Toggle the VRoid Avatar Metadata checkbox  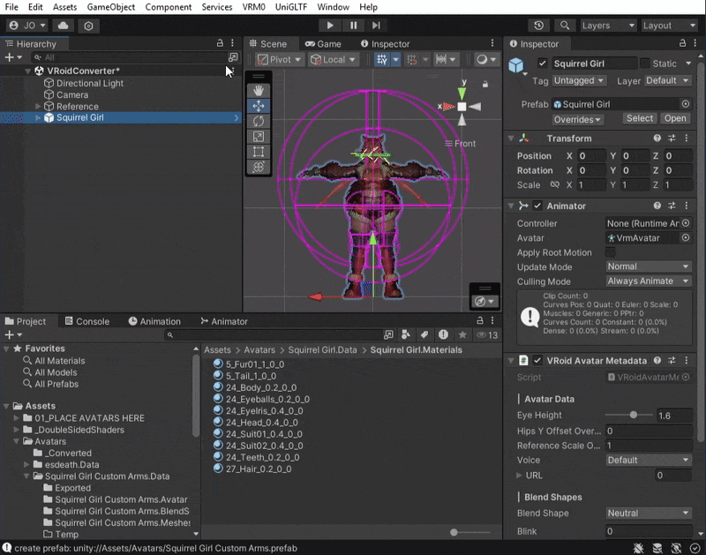click(x=537, y=361)
